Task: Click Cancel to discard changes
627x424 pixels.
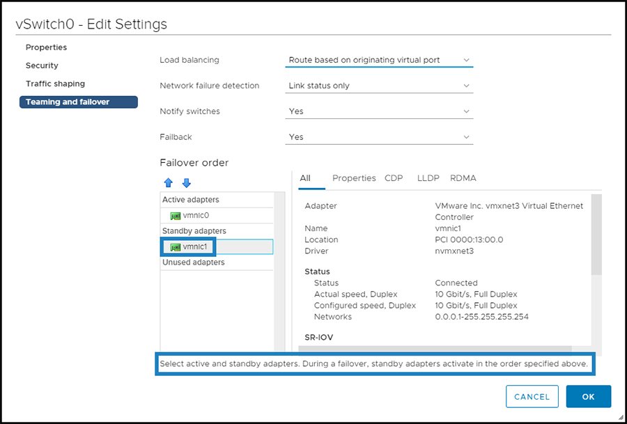Action: click(532, 396)
